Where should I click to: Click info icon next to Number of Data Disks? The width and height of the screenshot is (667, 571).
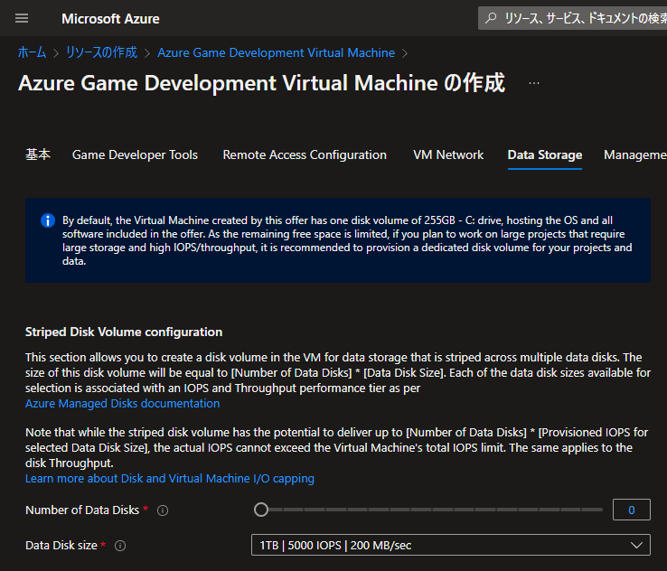click(x=163, y=510)
